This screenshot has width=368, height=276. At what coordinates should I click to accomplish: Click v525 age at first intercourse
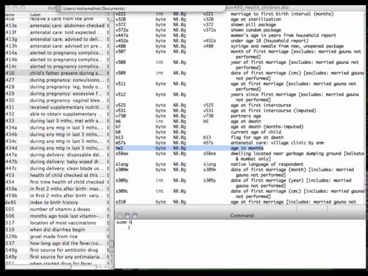203,105
